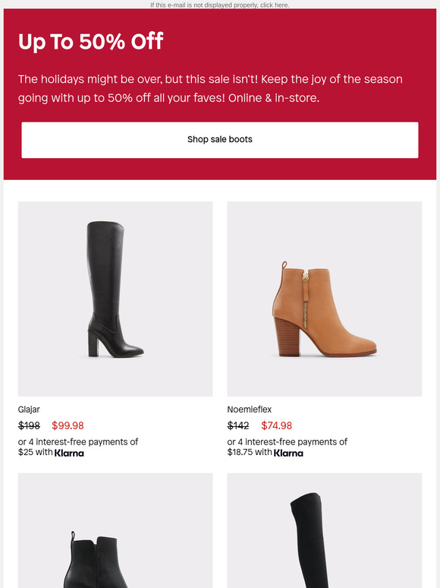
Task: Click the crossed-out $198 original price
Action: click(30, 425)
